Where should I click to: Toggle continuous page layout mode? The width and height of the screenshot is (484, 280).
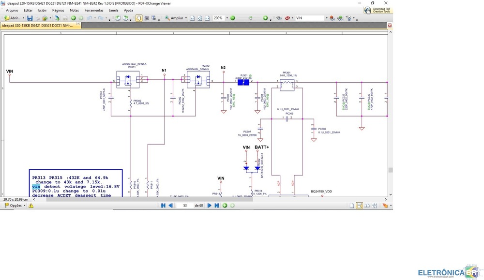(359, 206)
